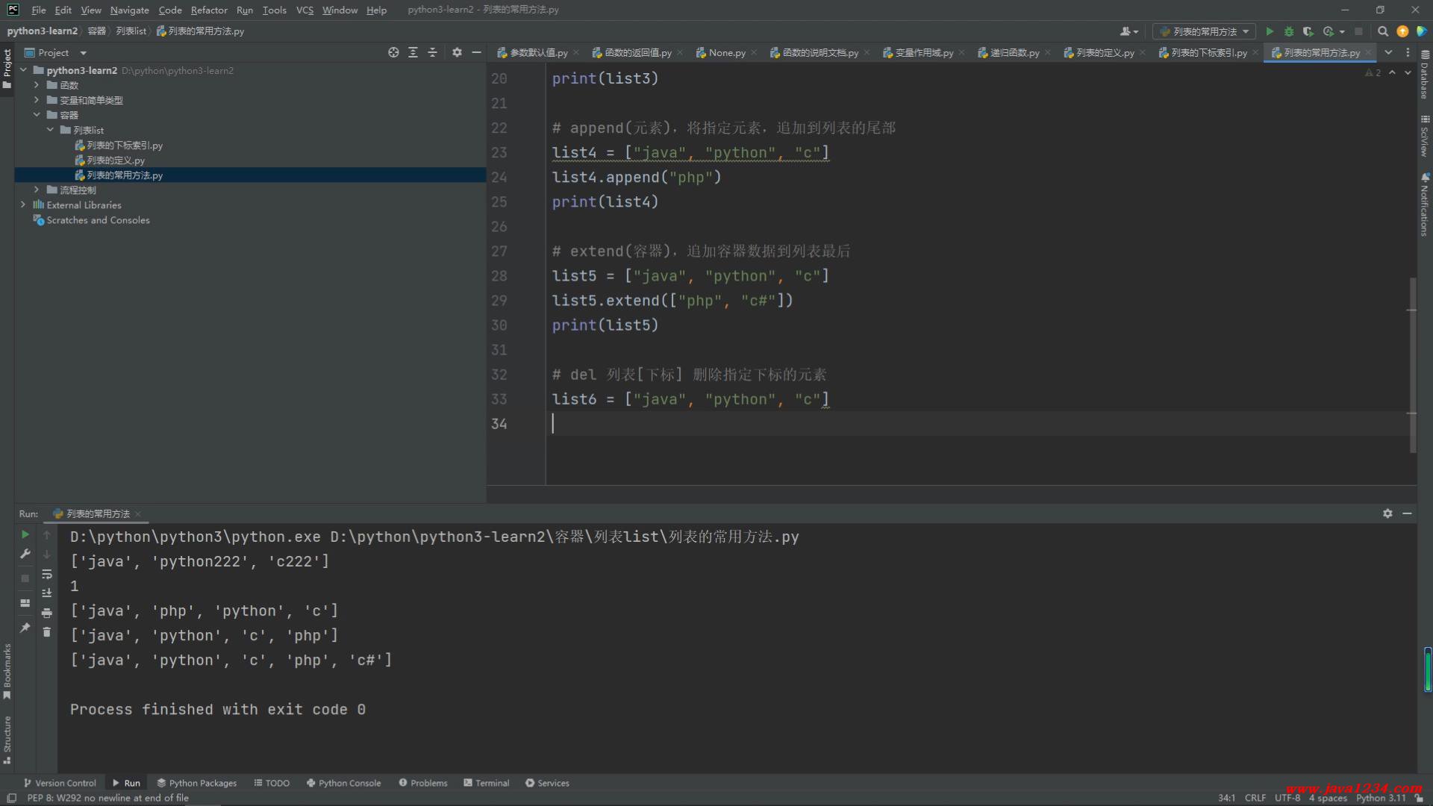Click the editor vertical scrollbar

1412,366
